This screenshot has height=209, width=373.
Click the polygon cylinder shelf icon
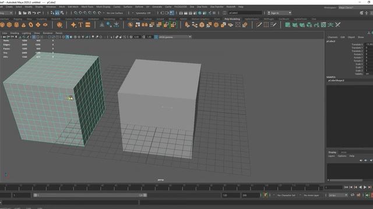[x=16, y=24]
